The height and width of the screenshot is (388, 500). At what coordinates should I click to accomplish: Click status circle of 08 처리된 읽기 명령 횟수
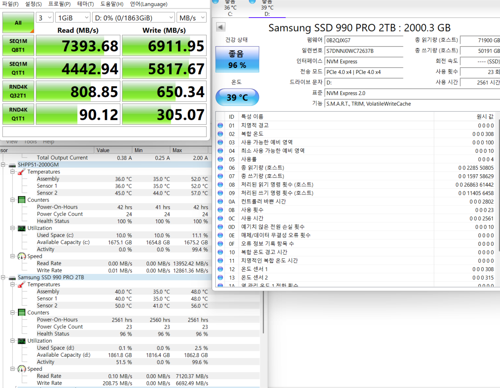[220, 184]
